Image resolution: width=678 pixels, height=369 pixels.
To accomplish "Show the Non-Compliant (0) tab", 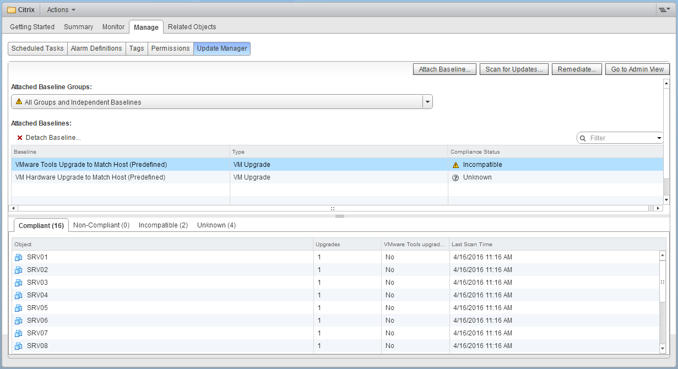I will pos(101,225).
